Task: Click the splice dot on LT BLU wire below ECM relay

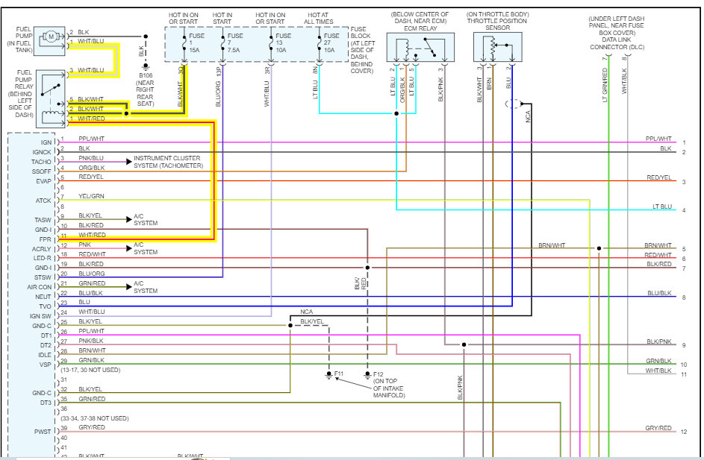Action: 396,113
